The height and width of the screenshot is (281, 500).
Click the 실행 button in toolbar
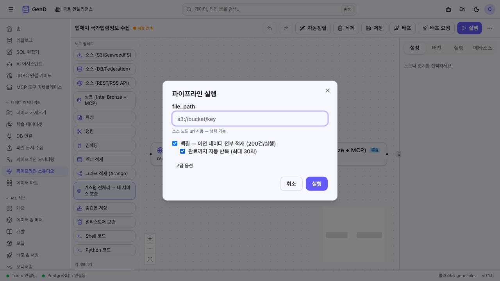470,28
